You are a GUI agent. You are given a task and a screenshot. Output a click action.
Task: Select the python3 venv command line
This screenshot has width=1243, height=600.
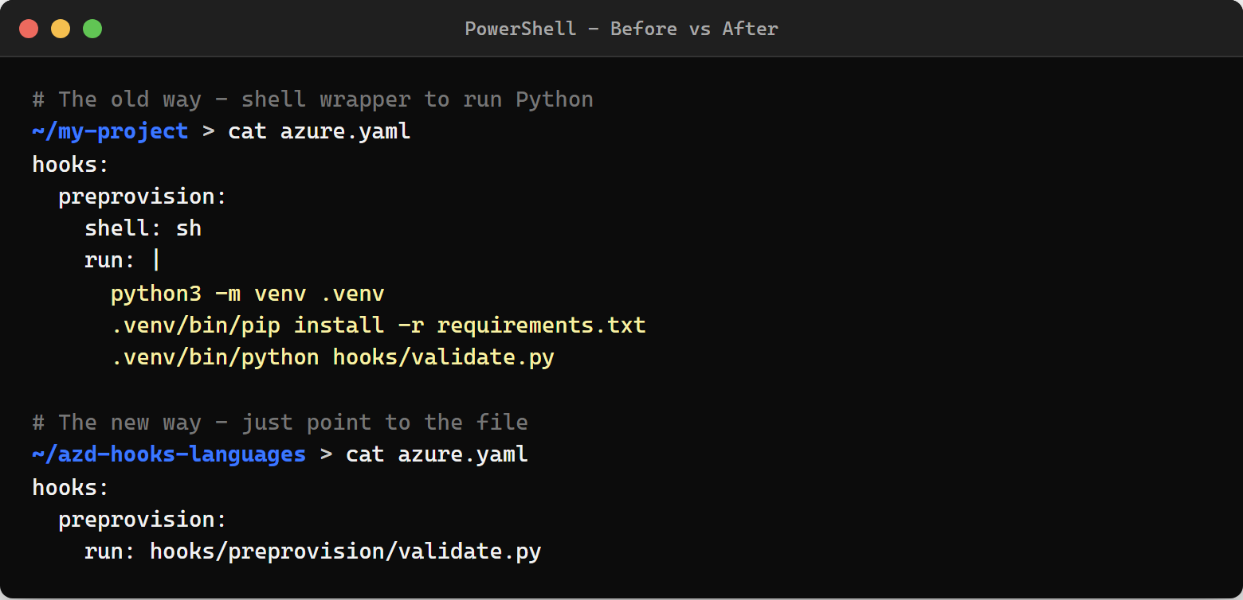247,293
